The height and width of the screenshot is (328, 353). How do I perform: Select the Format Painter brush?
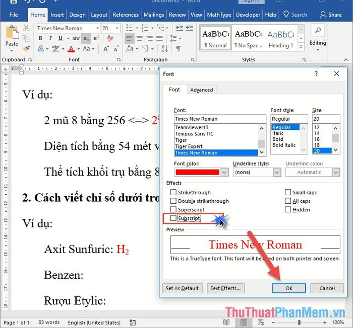click(26, 48)
